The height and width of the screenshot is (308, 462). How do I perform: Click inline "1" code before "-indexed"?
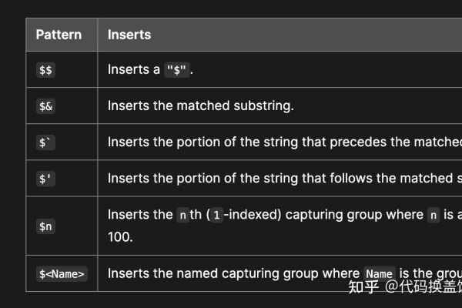216,216
